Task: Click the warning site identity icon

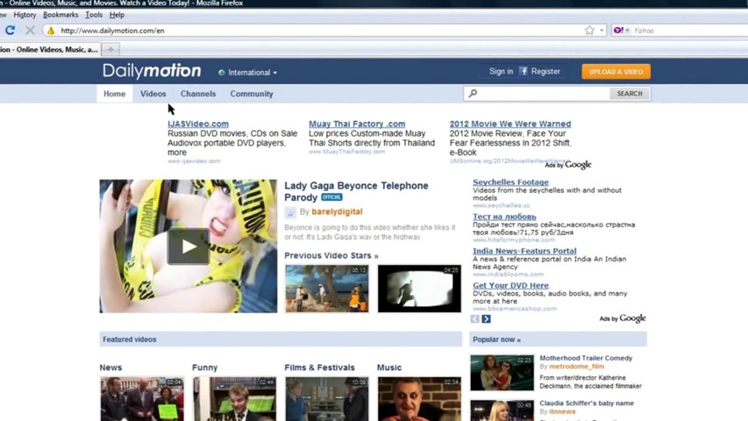Action: click(51, 31)
